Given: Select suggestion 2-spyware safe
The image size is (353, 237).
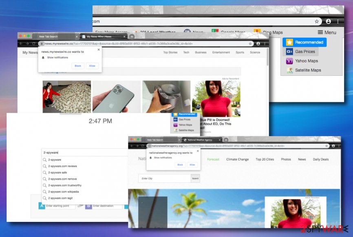Looking at the screenshot, I should [57, 173].
